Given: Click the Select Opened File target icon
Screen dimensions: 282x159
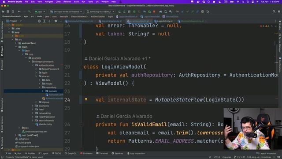Looking at the screenshot, I should pos(39,21).
